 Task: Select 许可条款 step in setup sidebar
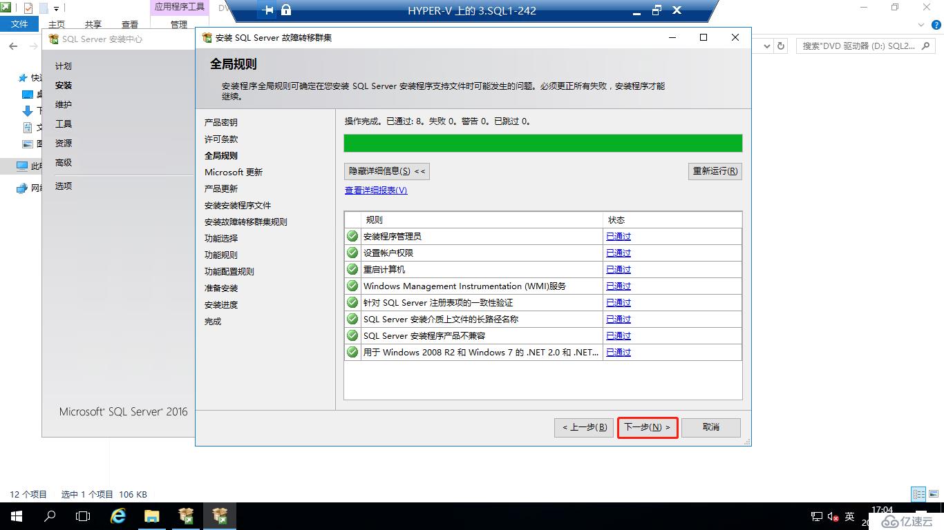click(x=221, y=139)
